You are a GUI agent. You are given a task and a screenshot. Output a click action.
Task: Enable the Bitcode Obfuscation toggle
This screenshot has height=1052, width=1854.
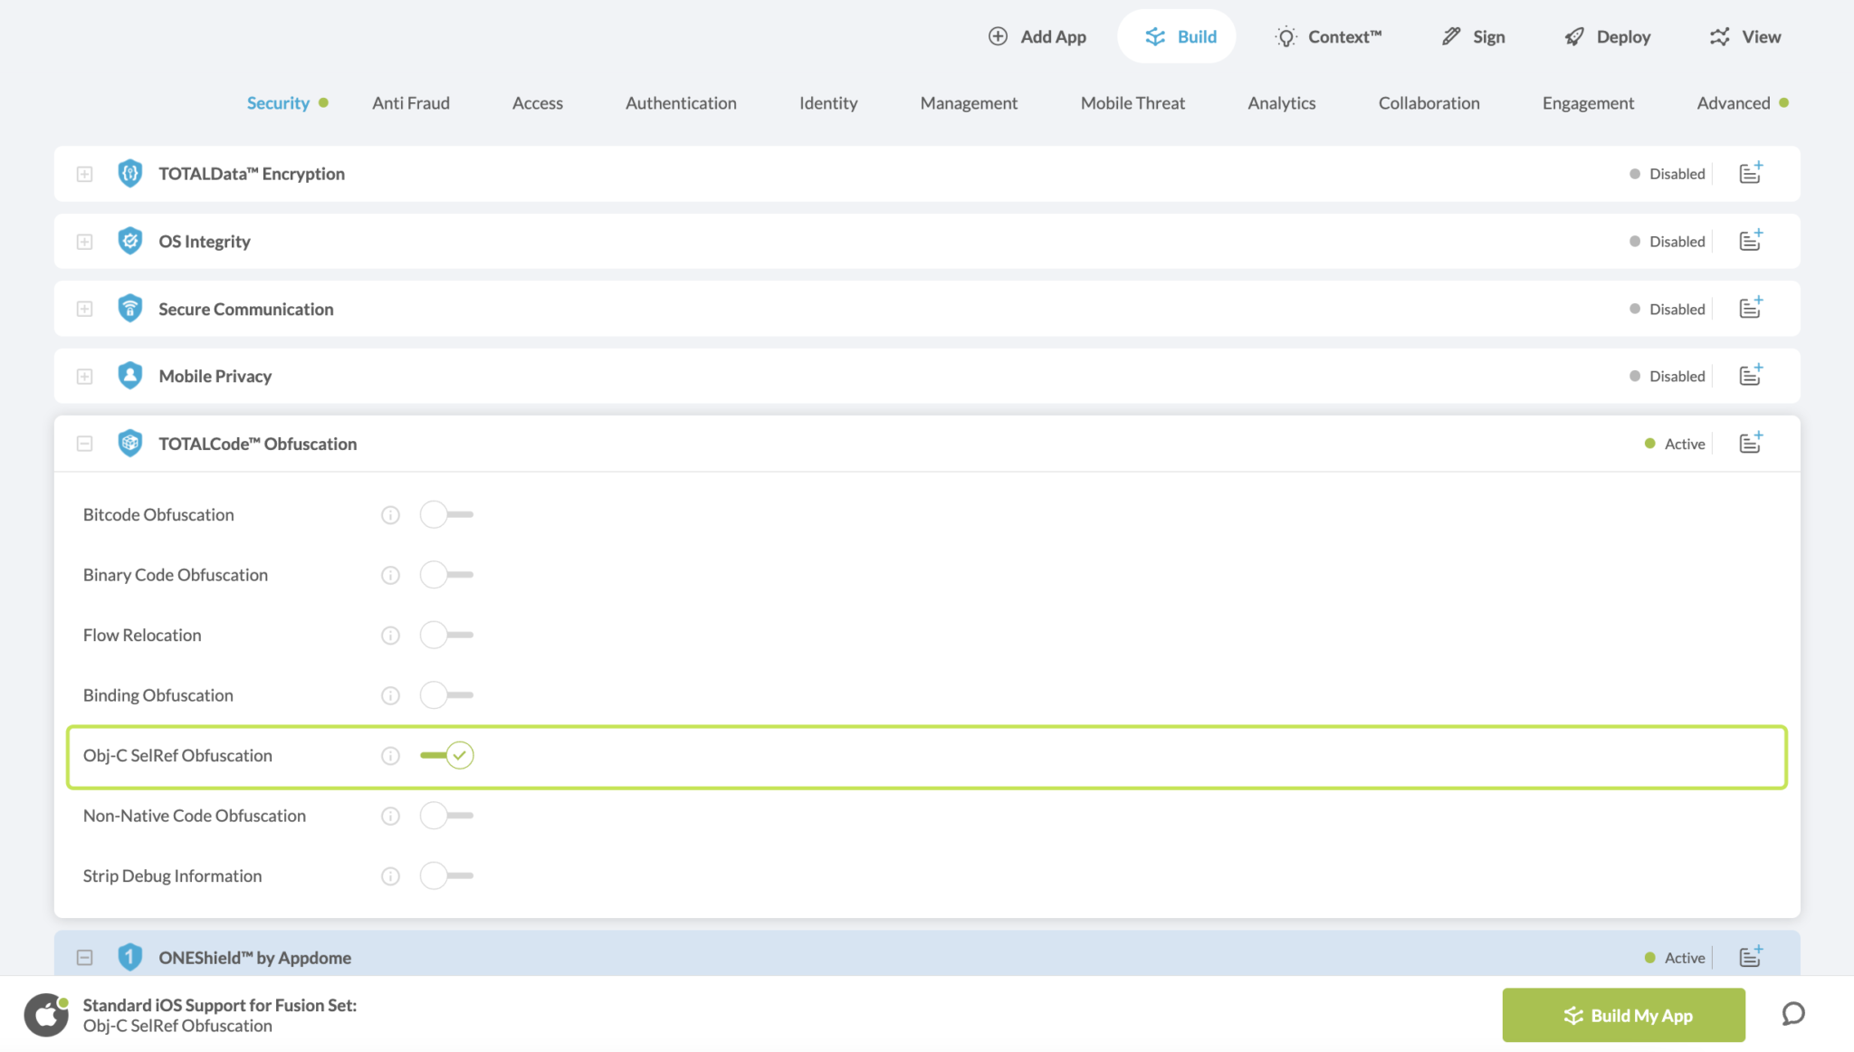click(445, 514)
